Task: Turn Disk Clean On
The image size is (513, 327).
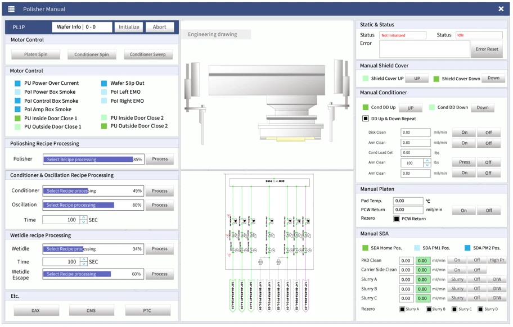Action: (x=464, y=132)
